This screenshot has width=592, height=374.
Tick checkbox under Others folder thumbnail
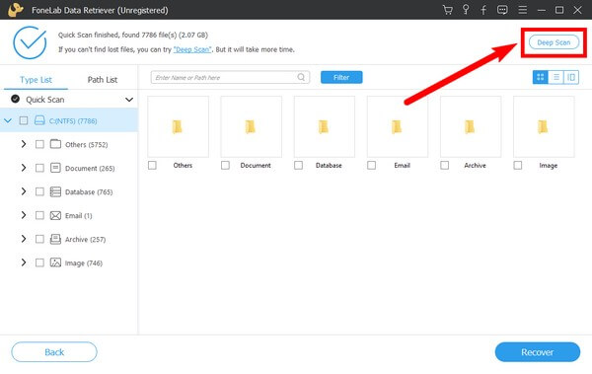coord(152,165)
